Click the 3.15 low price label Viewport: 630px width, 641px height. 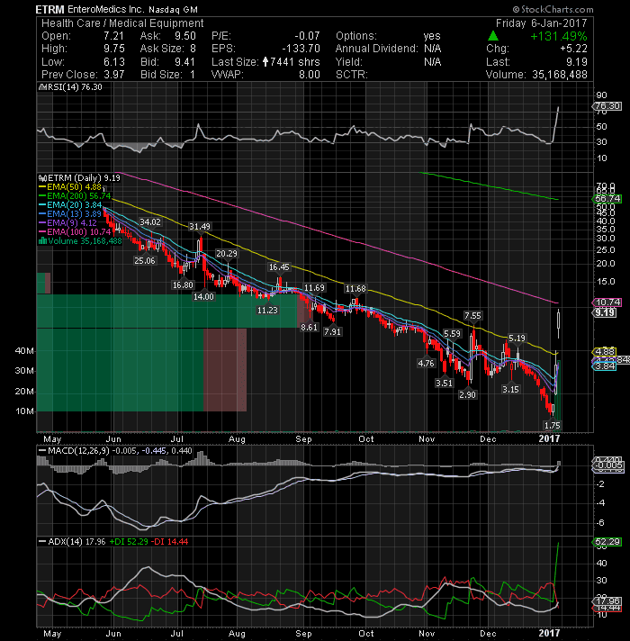click(x=510, y=389)
